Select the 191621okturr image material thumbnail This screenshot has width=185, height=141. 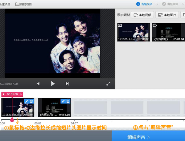tap(134, 32)
